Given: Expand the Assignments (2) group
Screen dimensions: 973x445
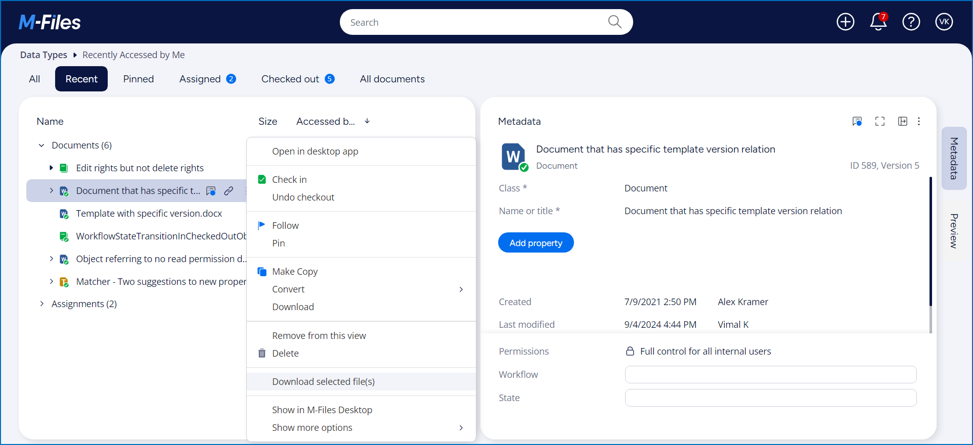Looking at the screenshot, I should [41, 304].
